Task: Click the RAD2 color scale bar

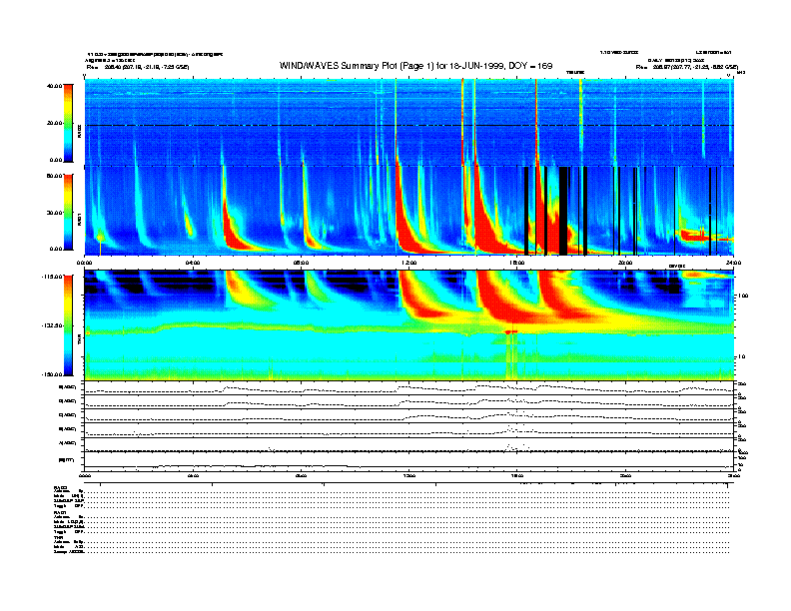Action: pos(68,123)
